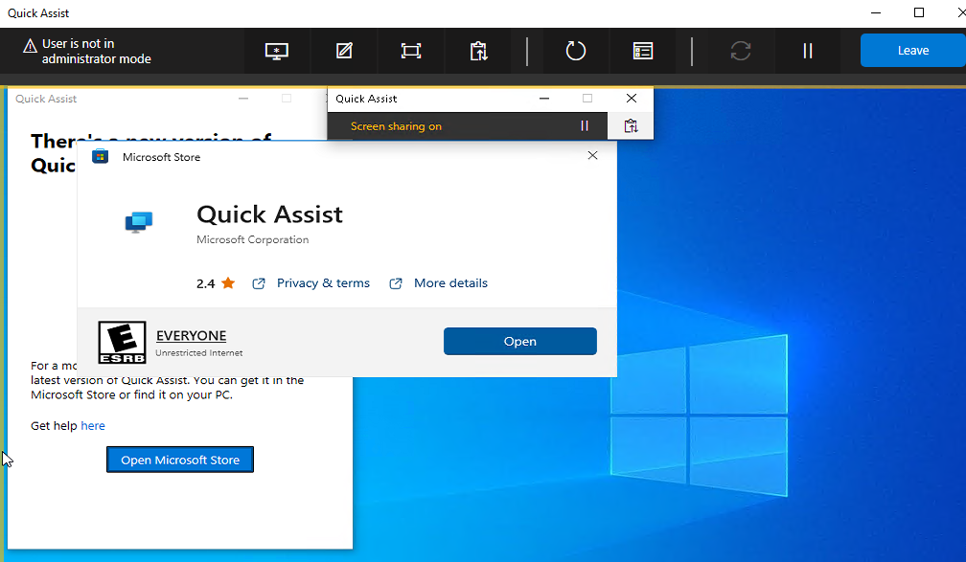
Task: Minimize the outer Quick Assist window
Action: click(876, 13)
